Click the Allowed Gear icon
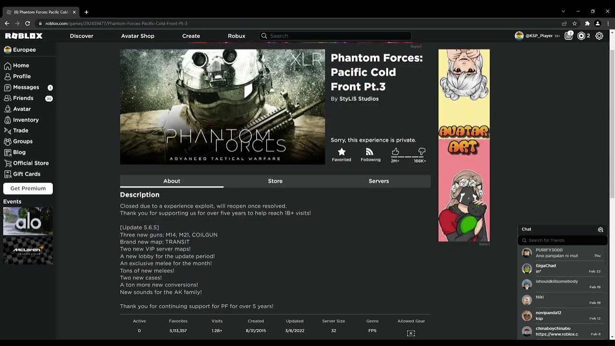The width and height of the screenshot is (615, 346). point(411,333)
